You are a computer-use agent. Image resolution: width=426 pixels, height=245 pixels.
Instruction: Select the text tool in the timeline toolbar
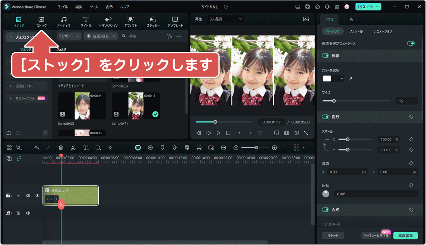(85, 147)
